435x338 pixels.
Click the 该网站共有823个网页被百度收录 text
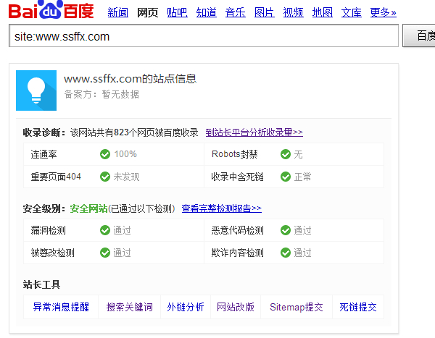tap(134, 132)
